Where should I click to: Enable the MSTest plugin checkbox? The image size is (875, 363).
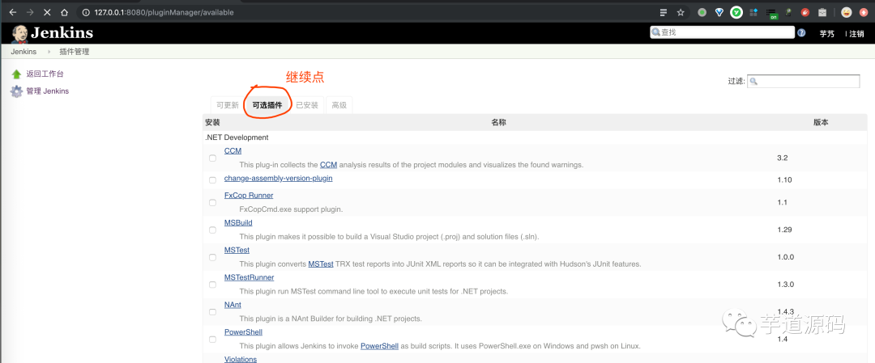212,257
